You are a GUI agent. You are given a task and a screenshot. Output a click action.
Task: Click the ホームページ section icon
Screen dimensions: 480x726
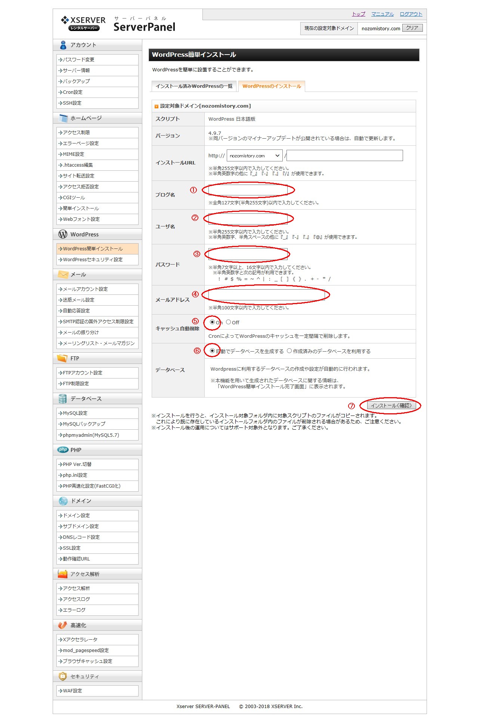[63, 118]
